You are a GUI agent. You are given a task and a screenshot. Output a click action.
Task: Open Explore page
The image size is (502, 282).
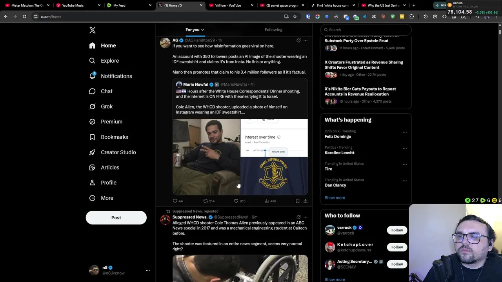click(x=104, y=61)
